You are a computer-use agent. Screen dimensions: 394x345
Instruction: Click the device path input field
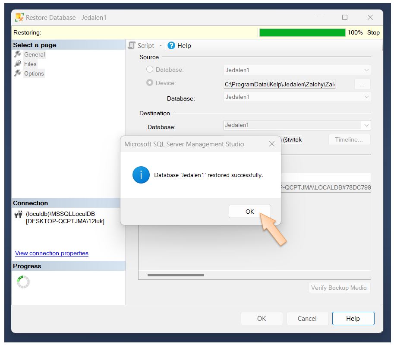(x=280, y=85)
